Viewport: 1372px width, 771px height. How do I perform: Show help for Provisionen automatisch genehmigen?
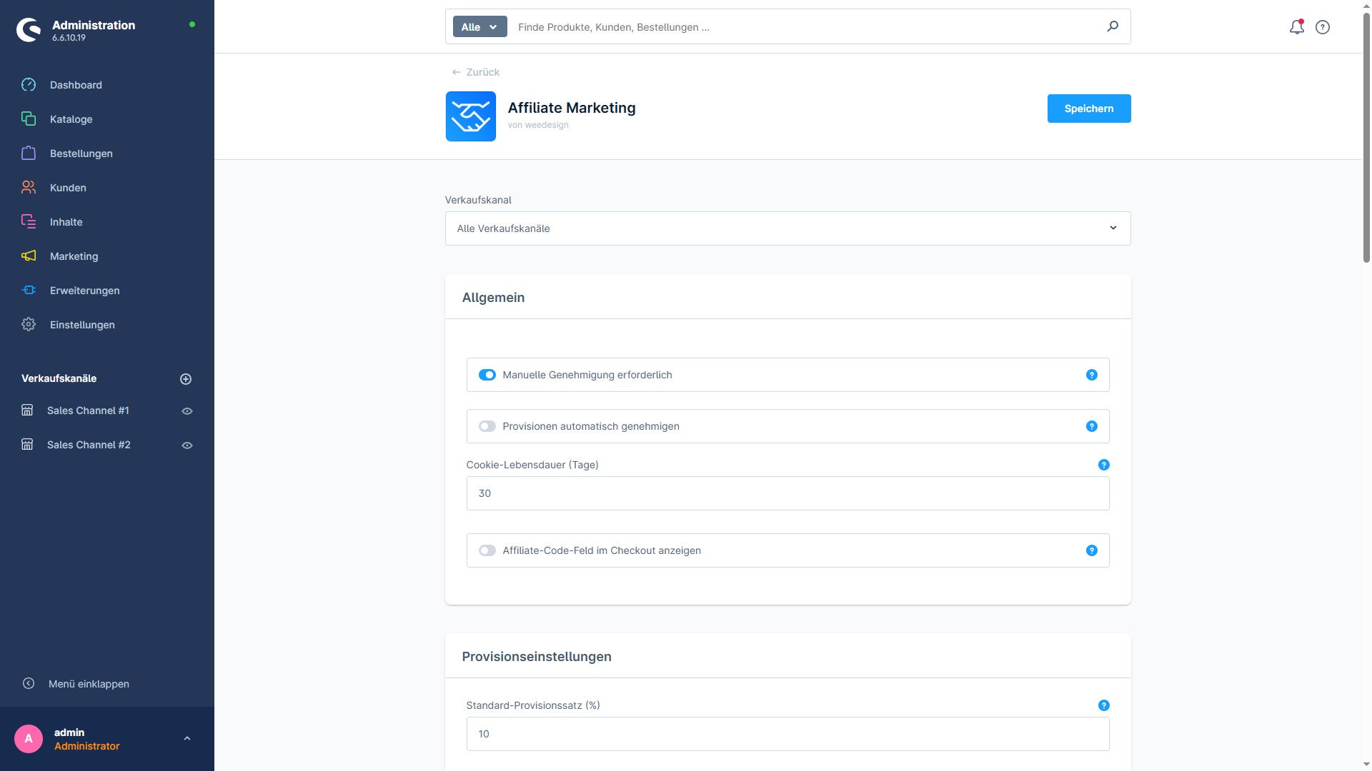(1092, 426)
